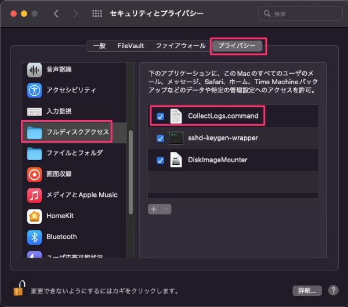Click the lock icon to prevent changes
Image resolution: width=348 pixels, height=307 pixels.
click(x=20, y=288)
